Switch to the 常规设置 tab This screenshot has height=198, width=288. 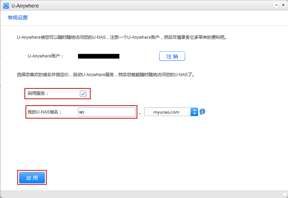[18, 18]
